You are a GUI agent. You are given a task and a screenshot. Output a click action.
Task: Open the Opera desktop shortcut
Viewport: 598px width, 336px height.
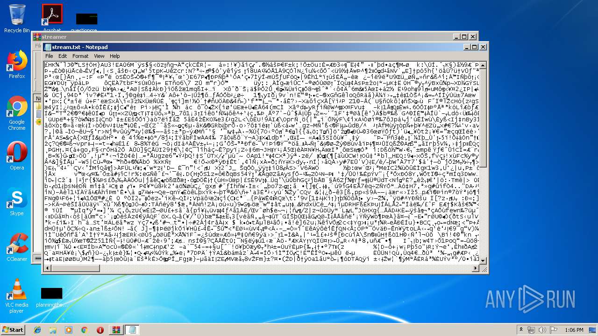point(17,156)
